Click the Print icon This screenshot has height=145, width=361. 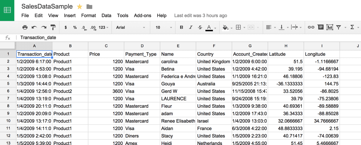[x=25, y=27]
